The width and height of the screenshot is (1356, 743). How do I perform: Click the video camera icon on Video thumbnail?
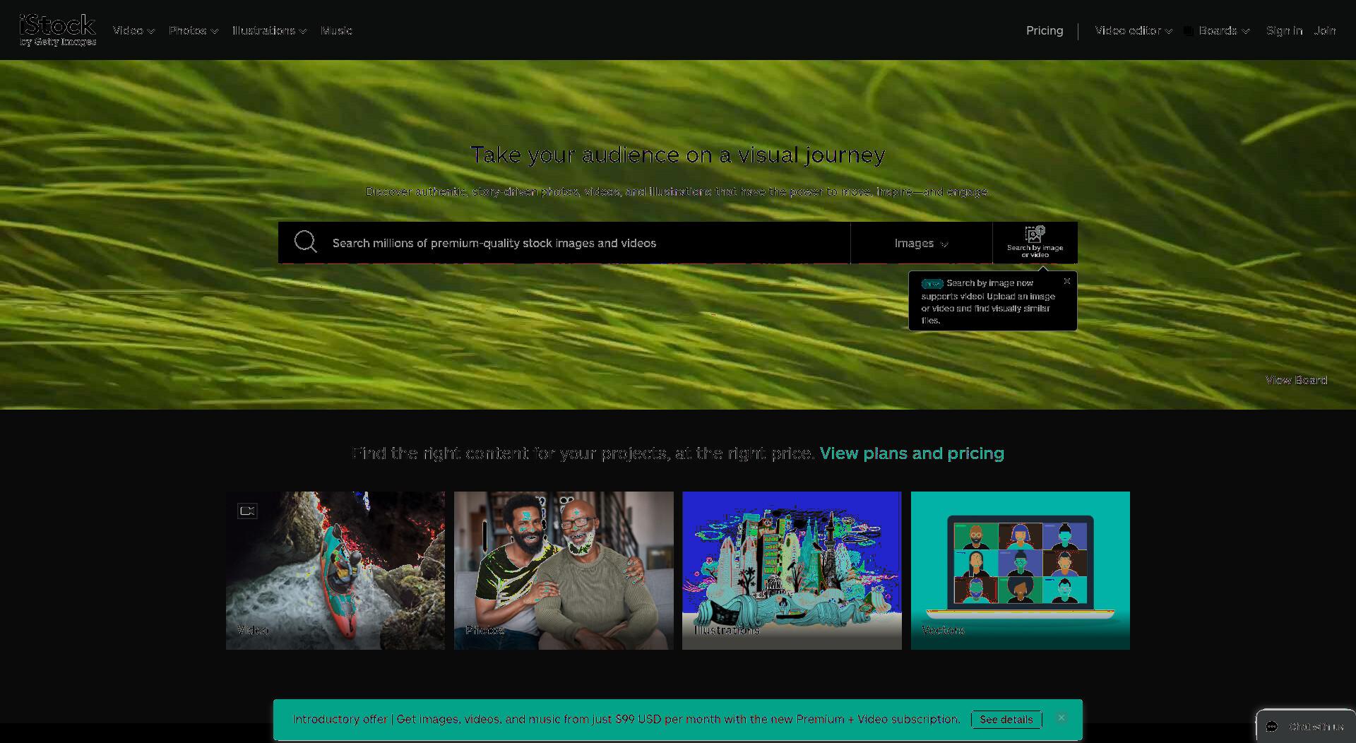[x=247, y=511]
